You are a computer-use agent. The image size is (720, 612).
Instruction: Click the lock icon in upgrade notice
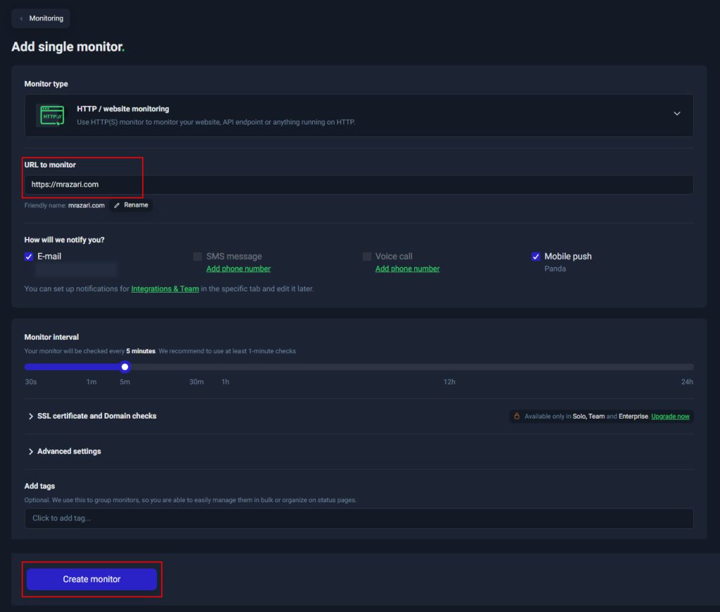(517, 416)
